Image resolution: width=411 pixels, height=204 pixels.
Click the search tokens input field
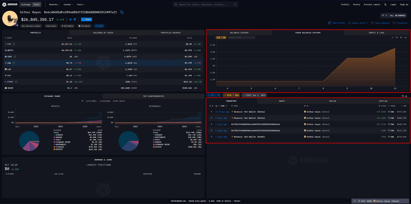206,4
